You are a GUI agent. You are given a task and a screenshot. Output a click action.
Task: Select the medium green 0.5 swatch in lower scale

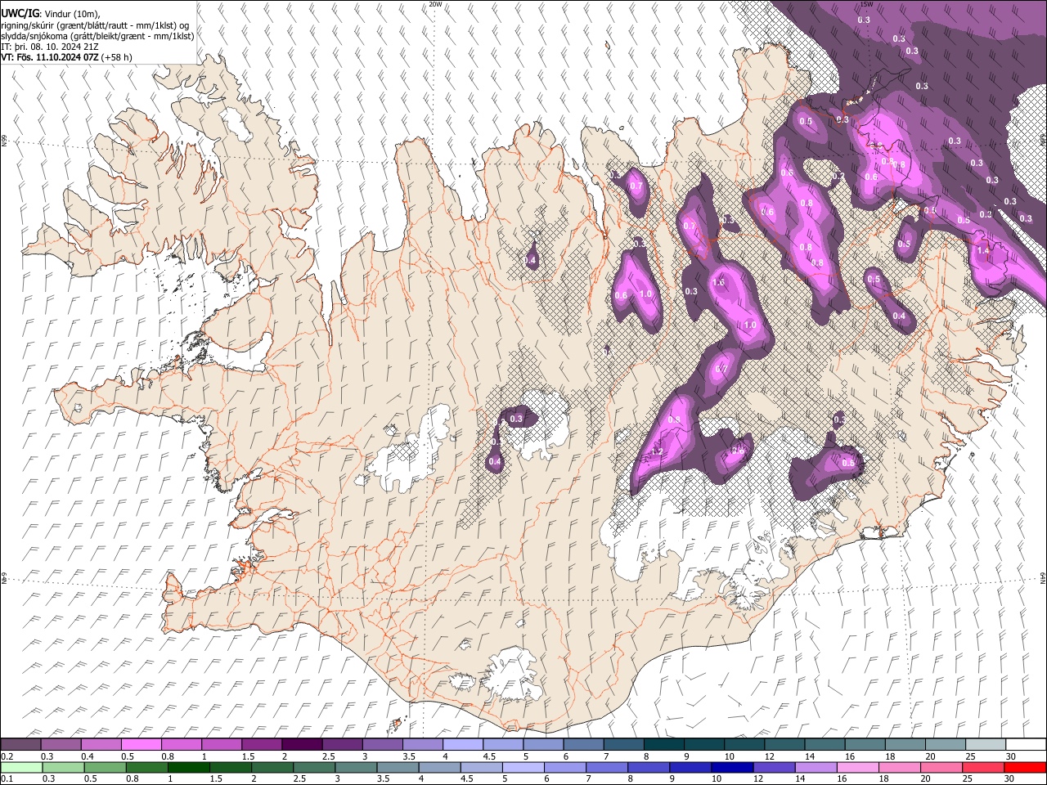(105, 767)
